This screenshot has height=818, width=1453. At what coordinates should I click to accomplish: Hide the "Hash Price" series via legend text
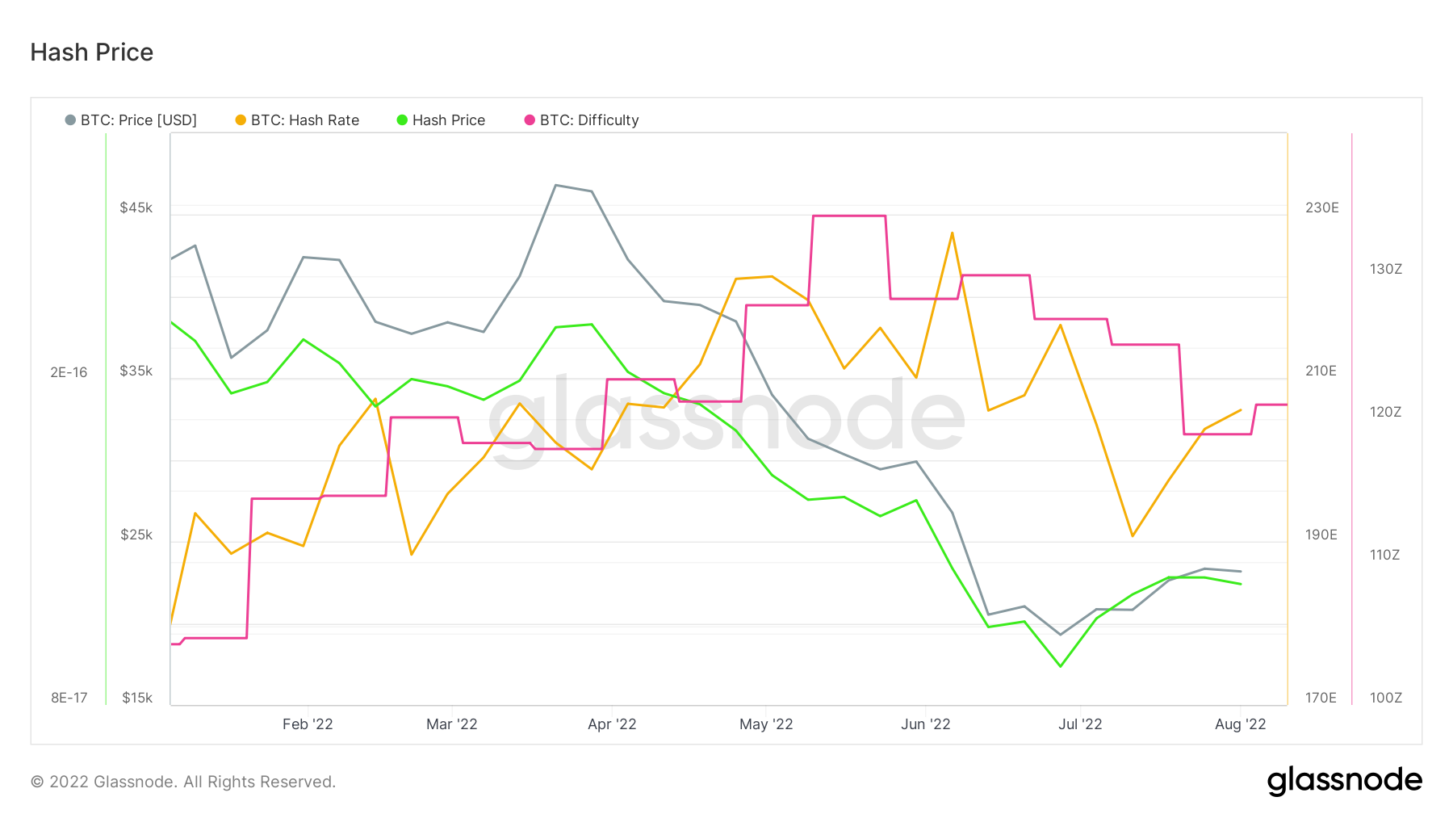point(449,120)
